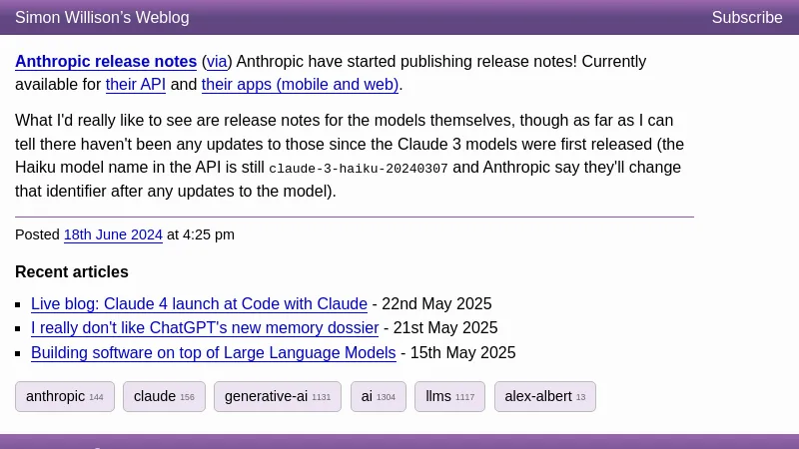Viewport: 799px width, 449px height.
Task: Read Live blog: Claude 4 launch article
Action: (x=199, y=304)
